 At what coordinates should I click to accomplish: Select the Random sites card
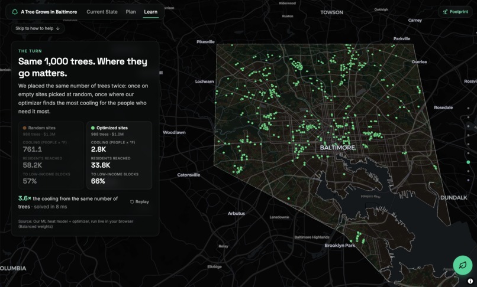51,155
